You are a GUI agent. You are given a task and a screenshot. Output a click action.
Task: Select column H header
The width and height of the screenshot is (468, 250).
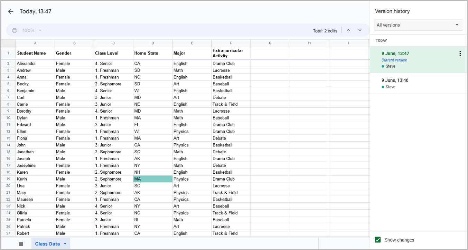(x=309, y=43)
